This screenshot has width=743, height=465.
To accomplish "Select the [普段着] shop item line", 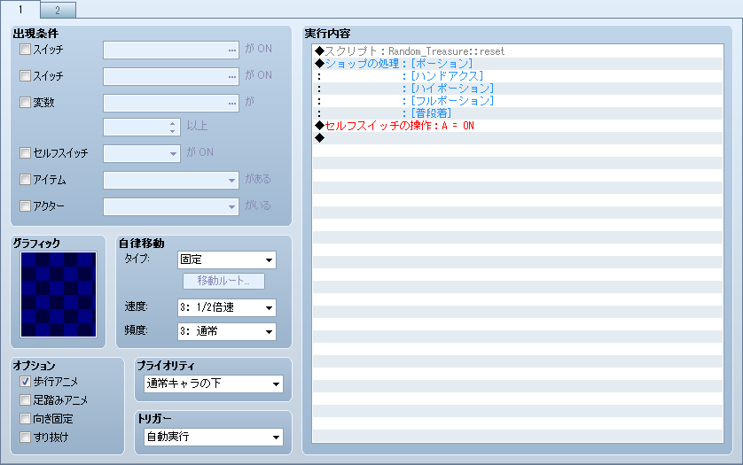I will tap(518, 113).
